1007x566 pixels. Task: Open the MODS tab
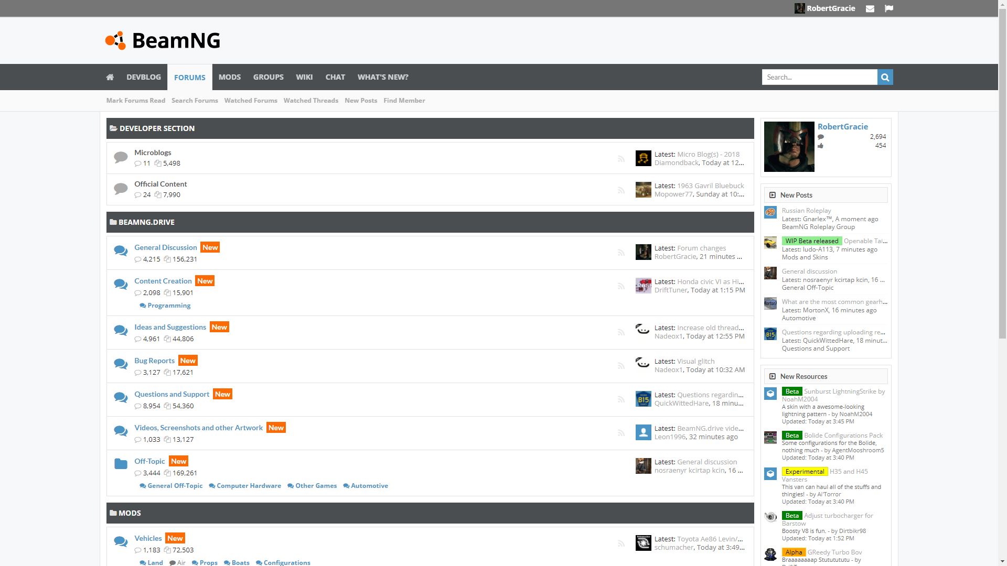(x=230, y=77)
